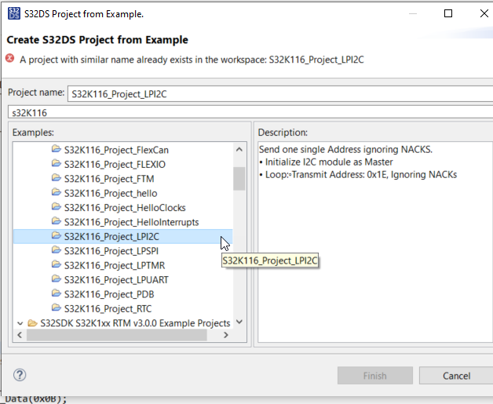Select S32K116_Project_LPI2C example
The width and height of the screenshot is (493, 404).
(111, 237)
